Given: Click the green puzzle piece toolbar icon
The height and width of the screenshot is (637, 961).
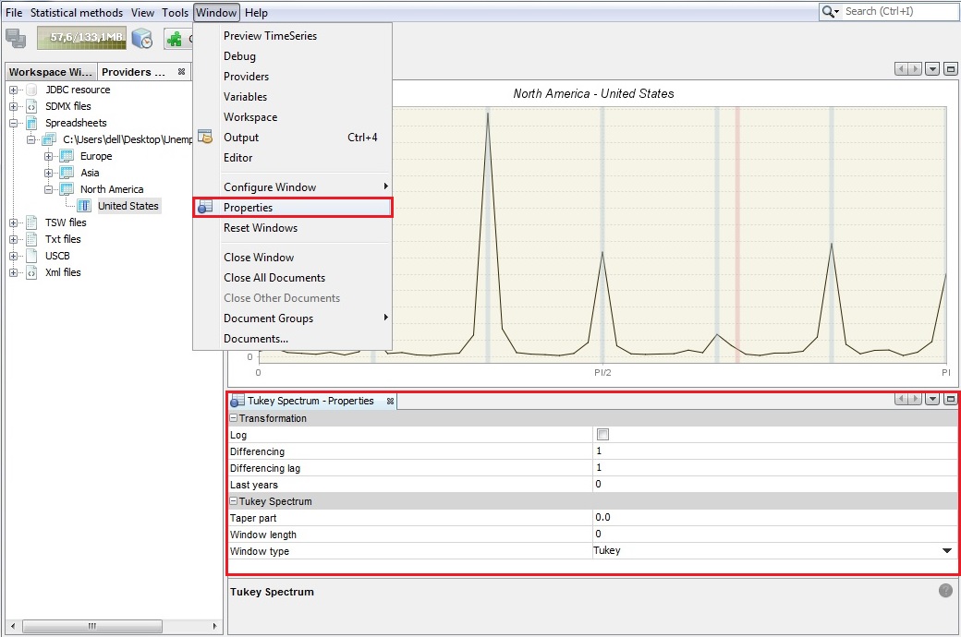Looking at the screenshot, I should pos(175,38).
